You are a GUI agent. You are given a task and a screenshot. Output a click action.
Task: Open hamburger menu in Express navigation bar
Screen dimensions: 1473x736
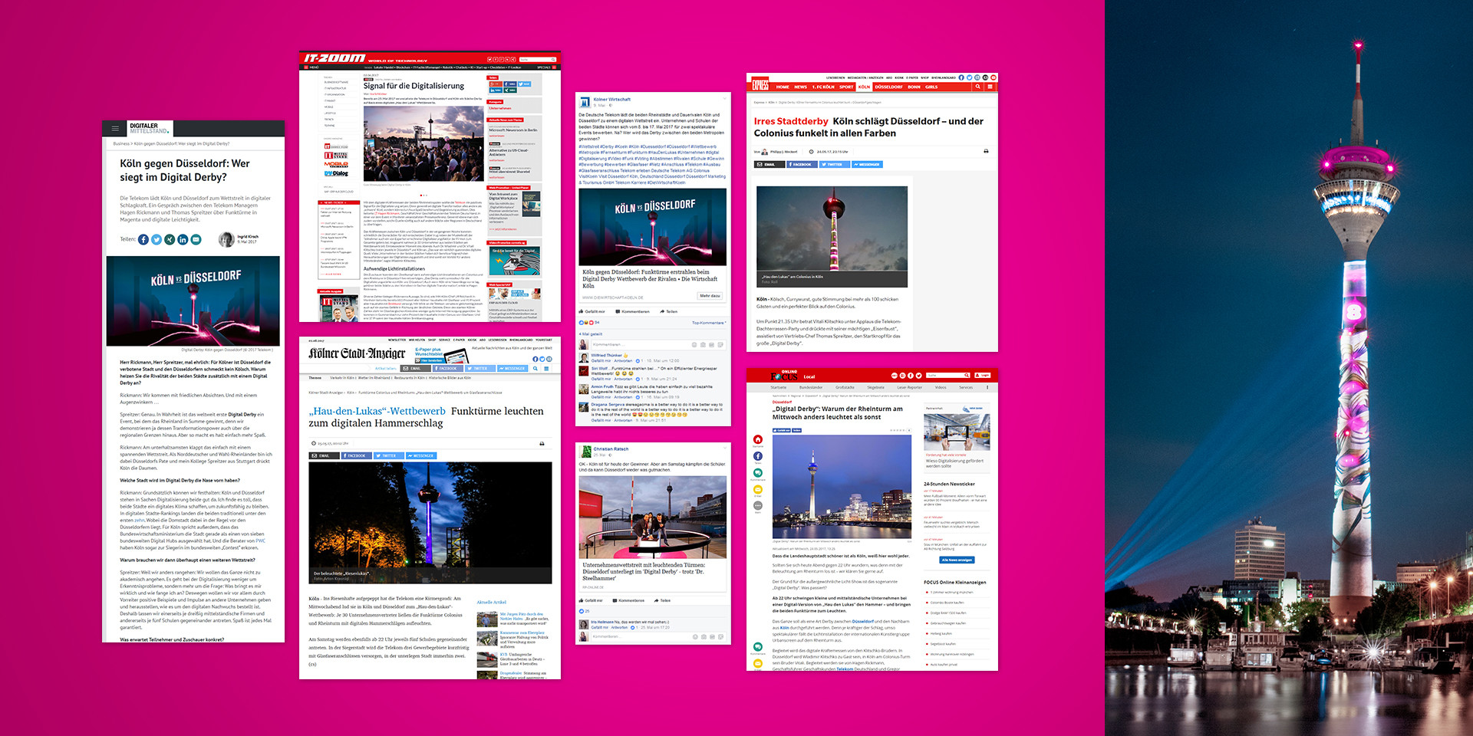990,87
